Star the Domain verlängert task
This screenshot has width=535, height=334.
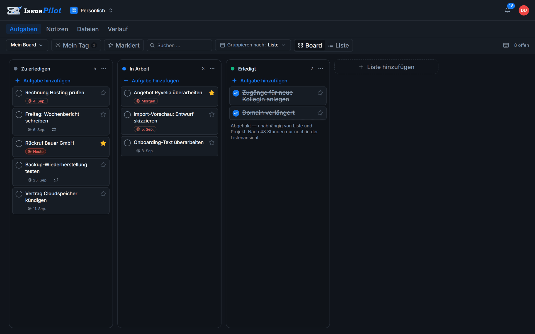(x=320, y=113)
